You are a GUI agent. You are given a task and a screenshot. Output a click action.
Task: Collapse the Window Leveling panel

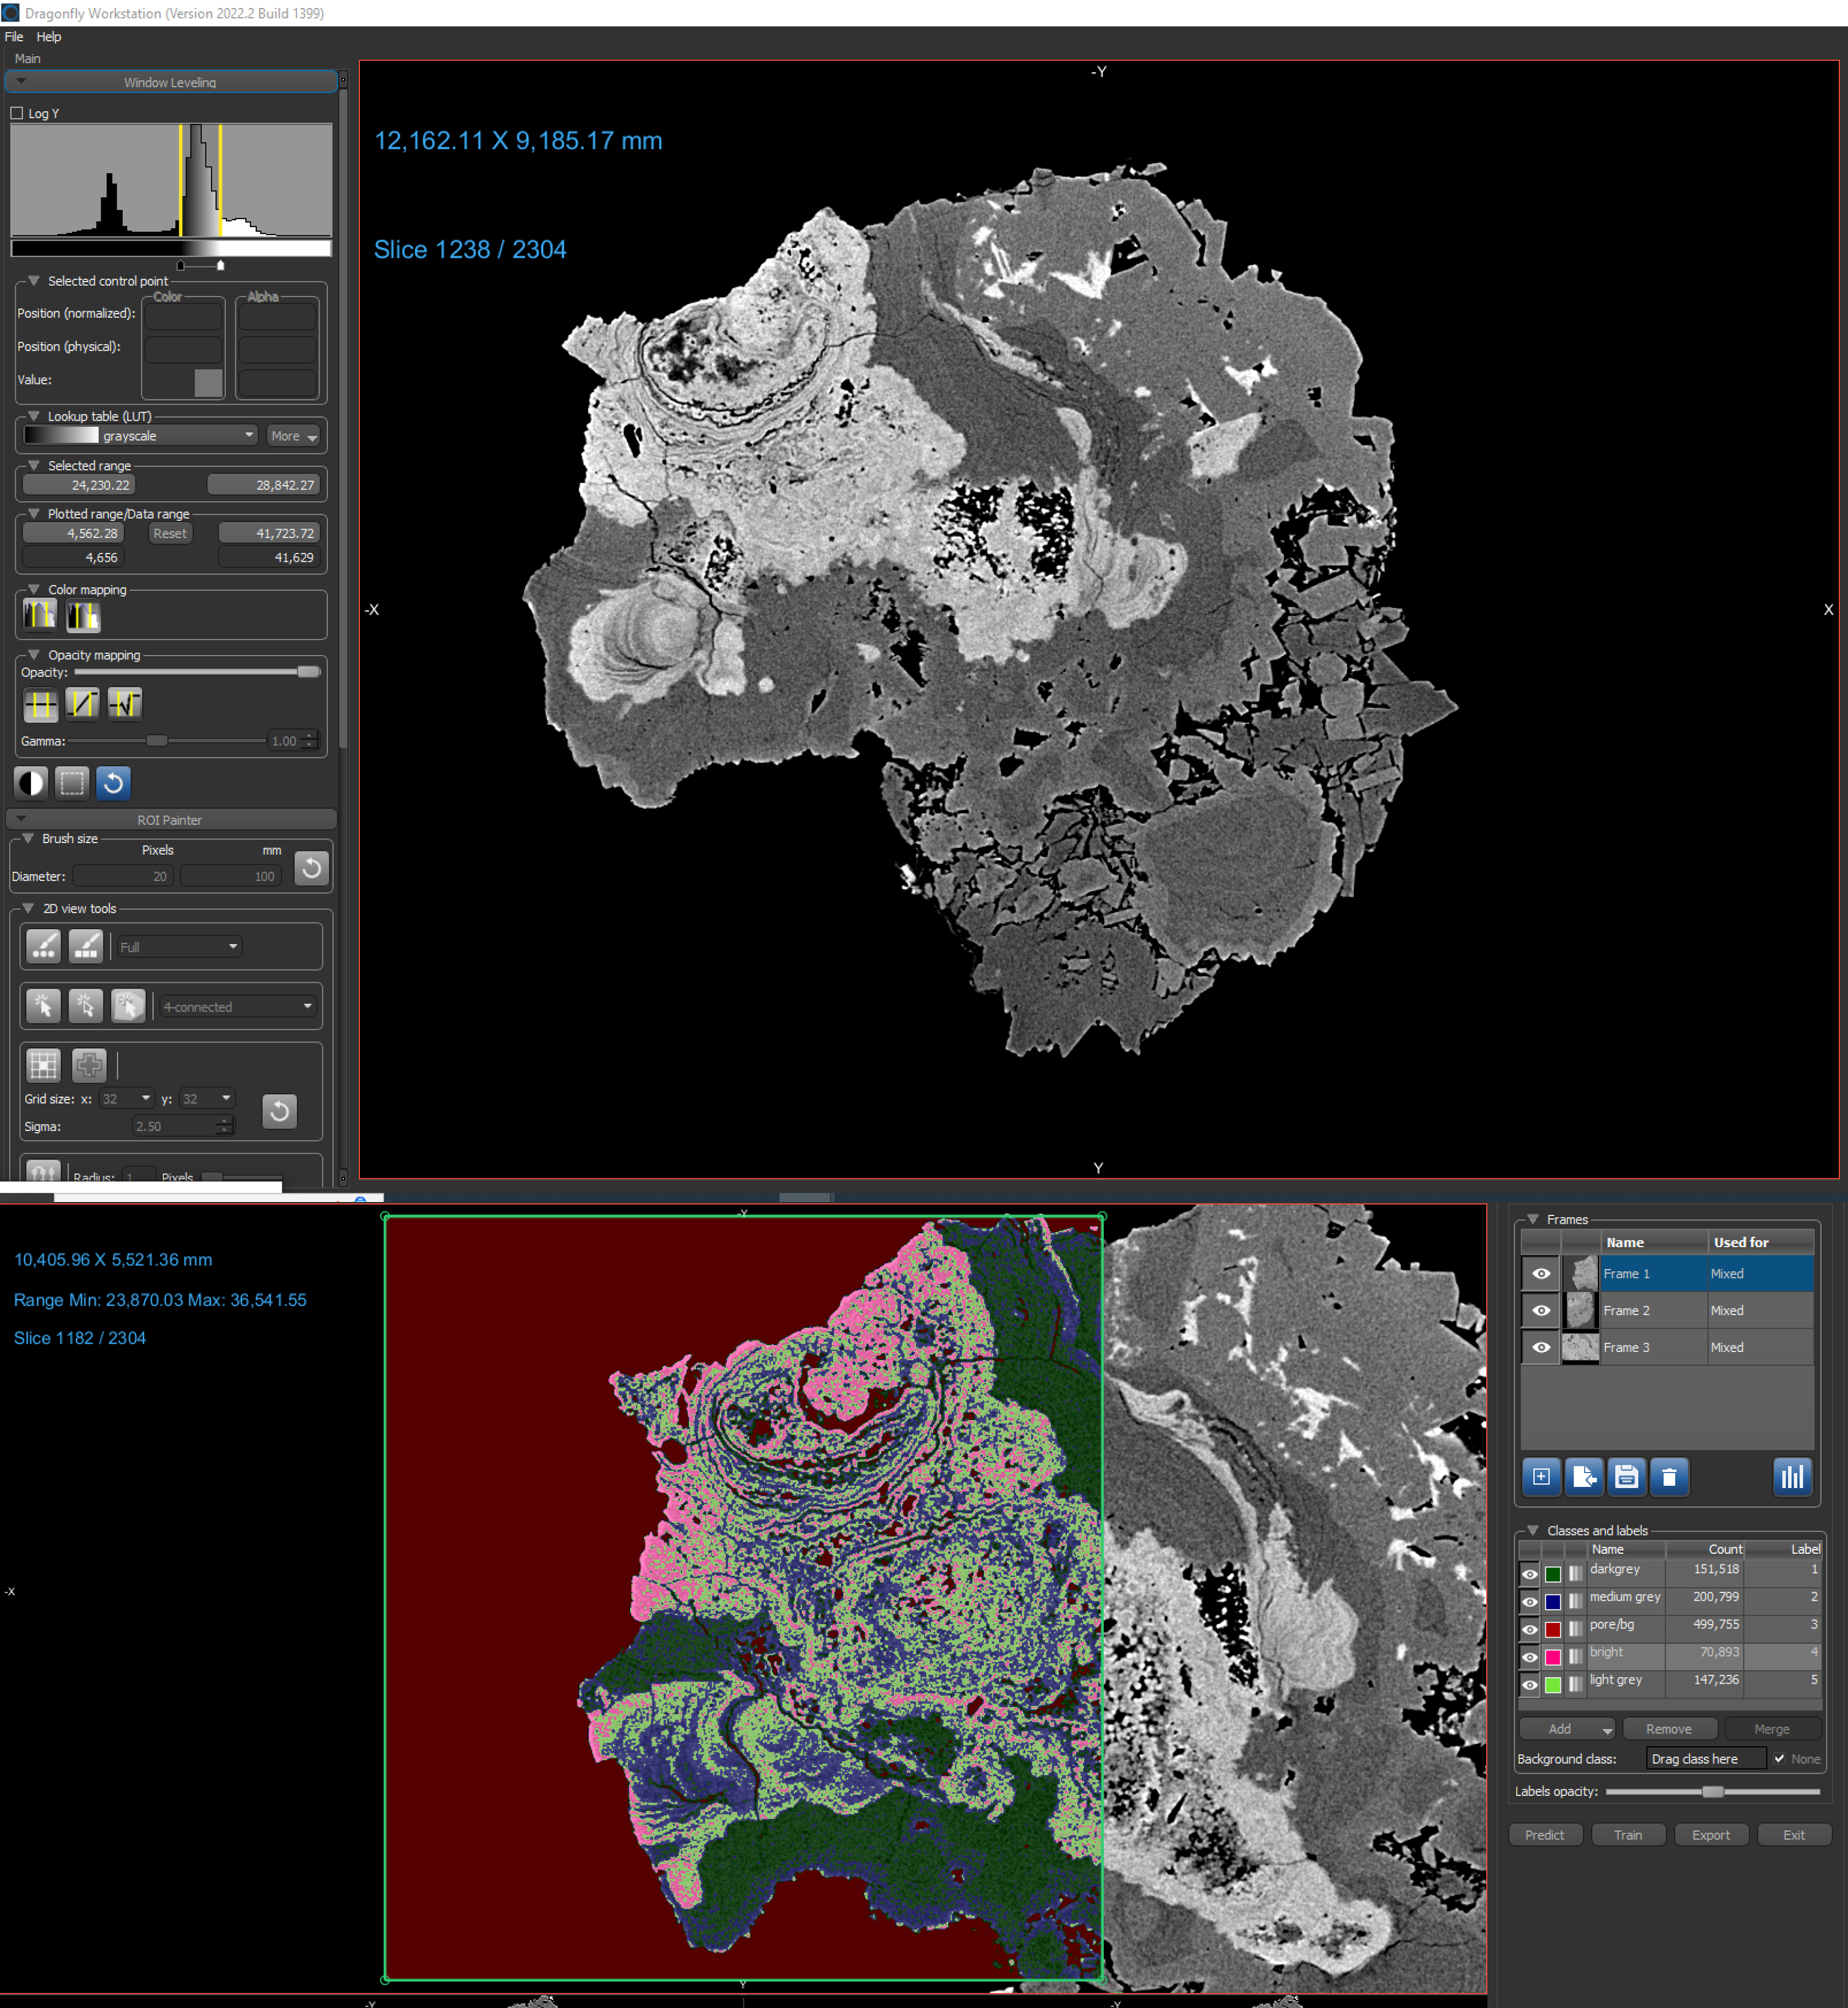21,82
